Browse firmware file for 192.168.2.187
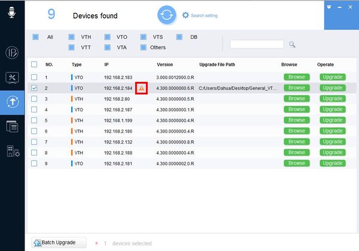This screenshot has width=359, height=251. coord(297,109)
